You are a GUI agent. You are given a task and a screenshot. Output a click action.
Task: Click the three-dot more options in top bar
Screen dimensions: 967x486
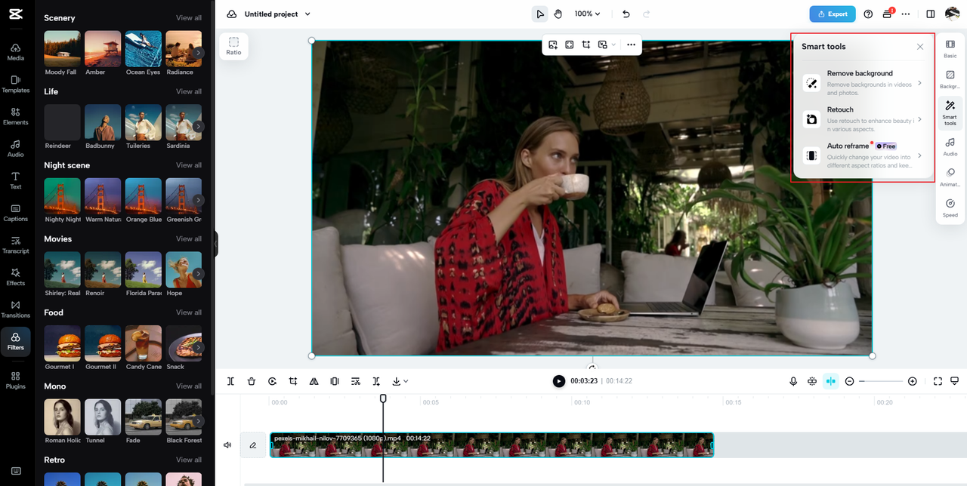point(906,14)
